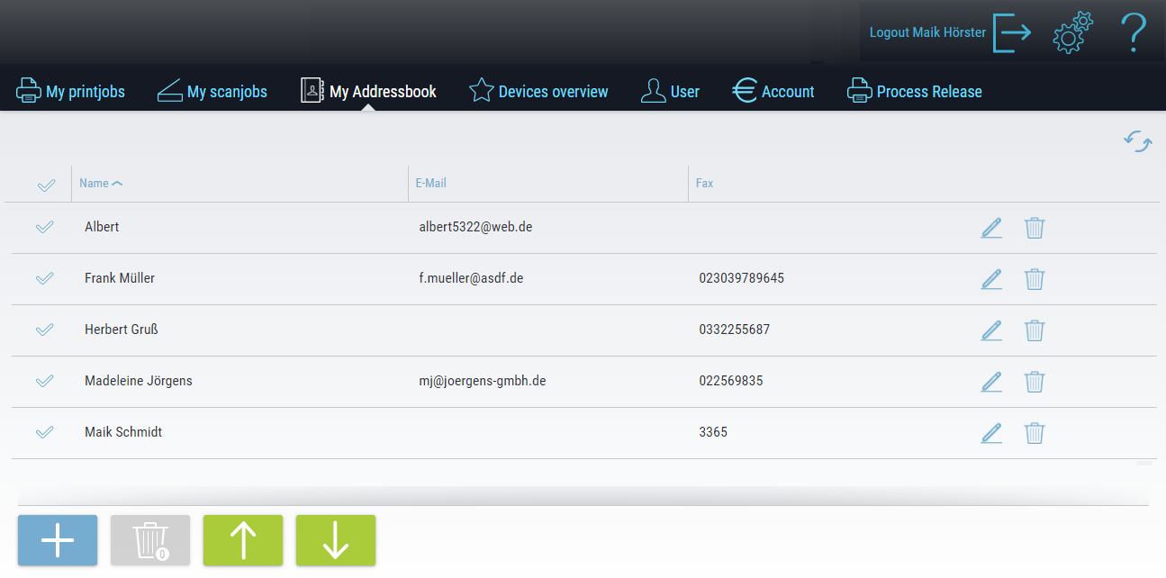The image size is (1166, 578).
Task: Delete the Maik Schmidt contact
Action: (x=1035, y=433)
